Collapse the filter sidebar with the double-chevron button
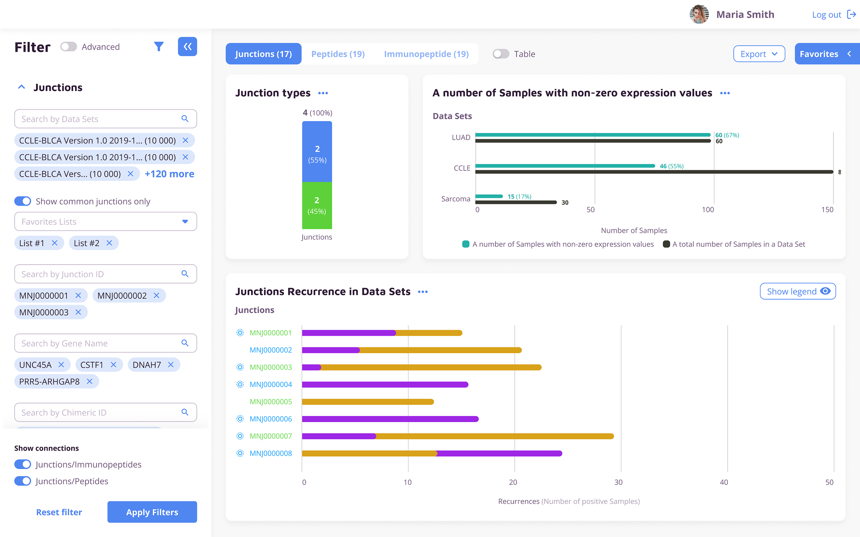The width and height of the screenshot is (860, 537). click(x=187, y=47)
